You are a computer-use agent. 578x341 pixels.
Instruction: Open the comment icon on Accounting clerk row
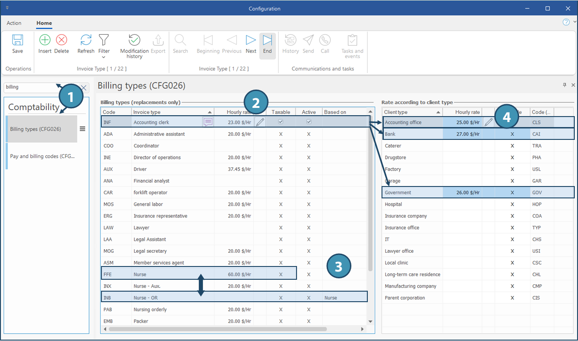[208, 122]
